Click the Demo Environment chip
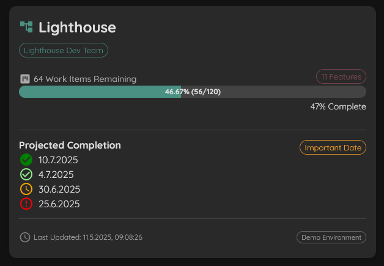The height and width of the screenshot is (266, 384). [x=331, y=237]
